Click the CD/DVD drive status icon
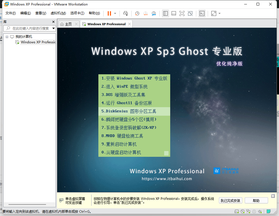The image size is (279, 216). pyautogui.click(x=243, y=211)
